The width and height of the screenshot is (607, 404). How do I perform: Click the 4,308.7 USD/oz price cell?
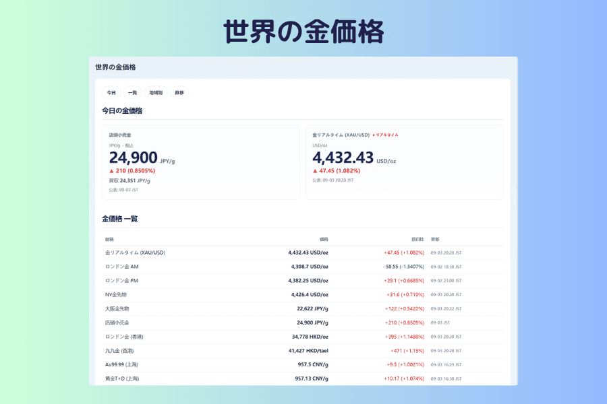[310, 267]
